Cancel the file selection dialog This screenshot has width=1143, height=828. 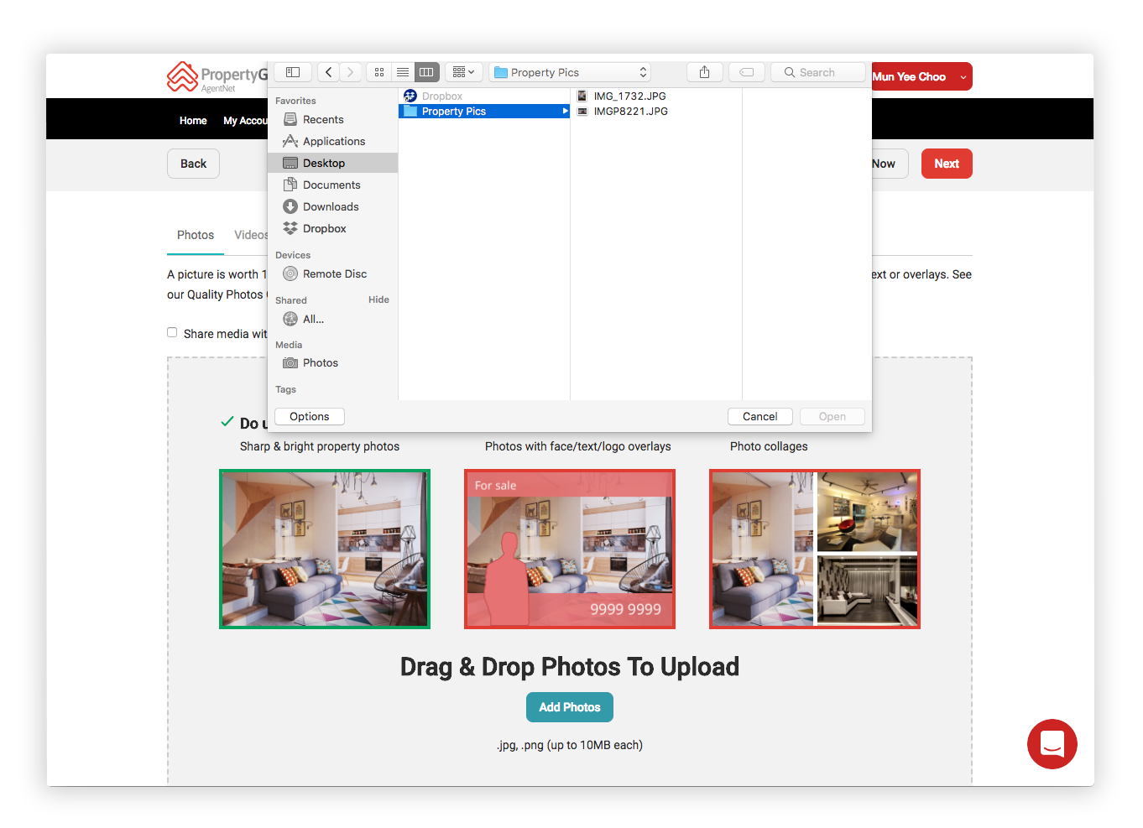(759, 416)
